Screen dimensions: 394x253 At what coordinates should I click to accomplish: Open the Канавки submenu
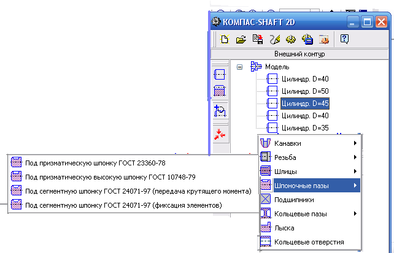[310, 143]
